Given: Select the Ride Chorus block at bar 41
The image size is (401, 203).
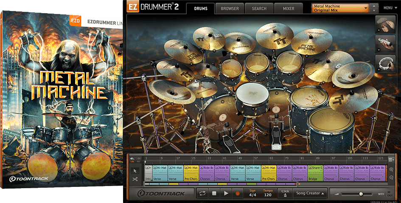Looking at the screenshot, I should tap(222, 173).
